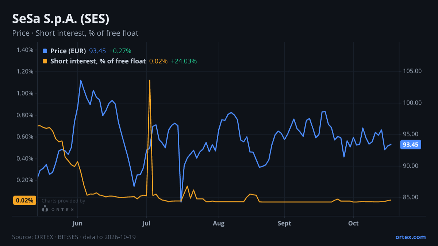Click the orange short interest spike peak in July
The image size is (438, 246).
pyautogui.click(x=150, y=81)
